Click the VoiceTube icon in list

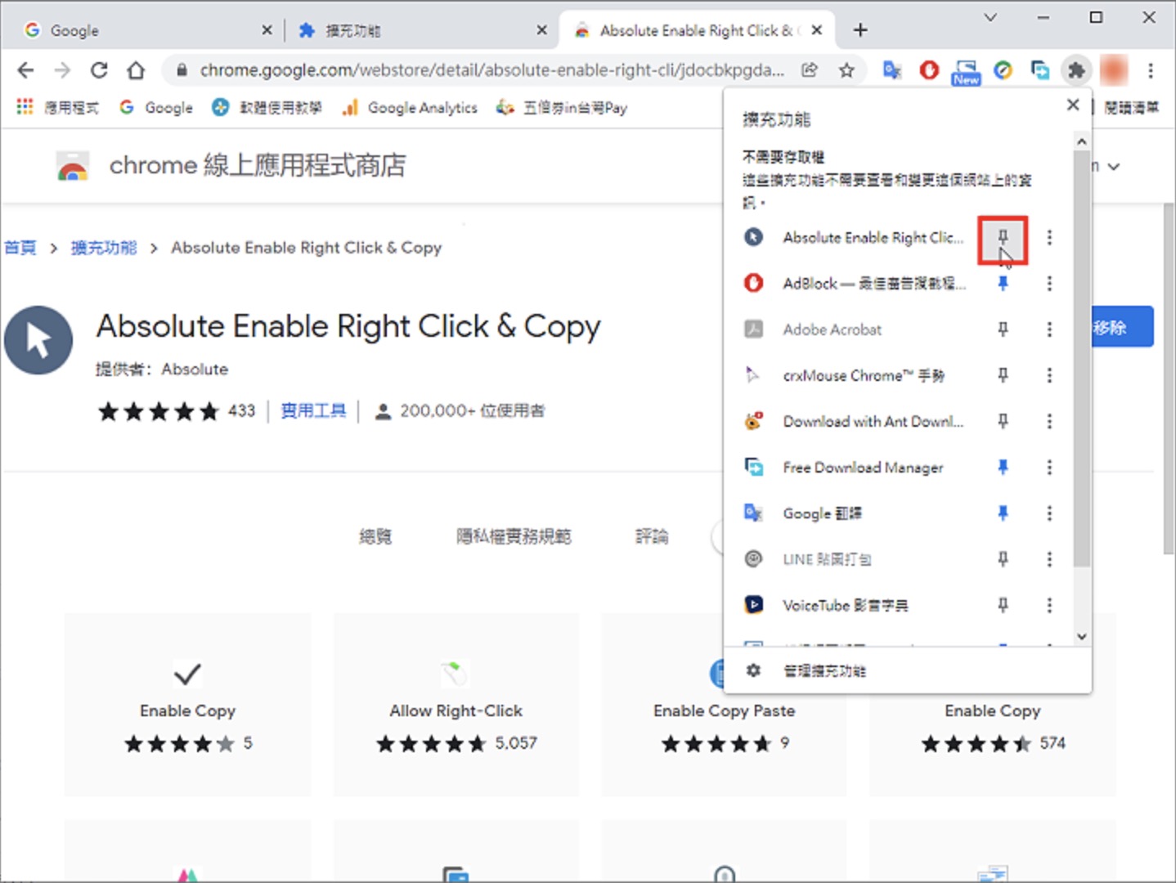coord(753,605)
